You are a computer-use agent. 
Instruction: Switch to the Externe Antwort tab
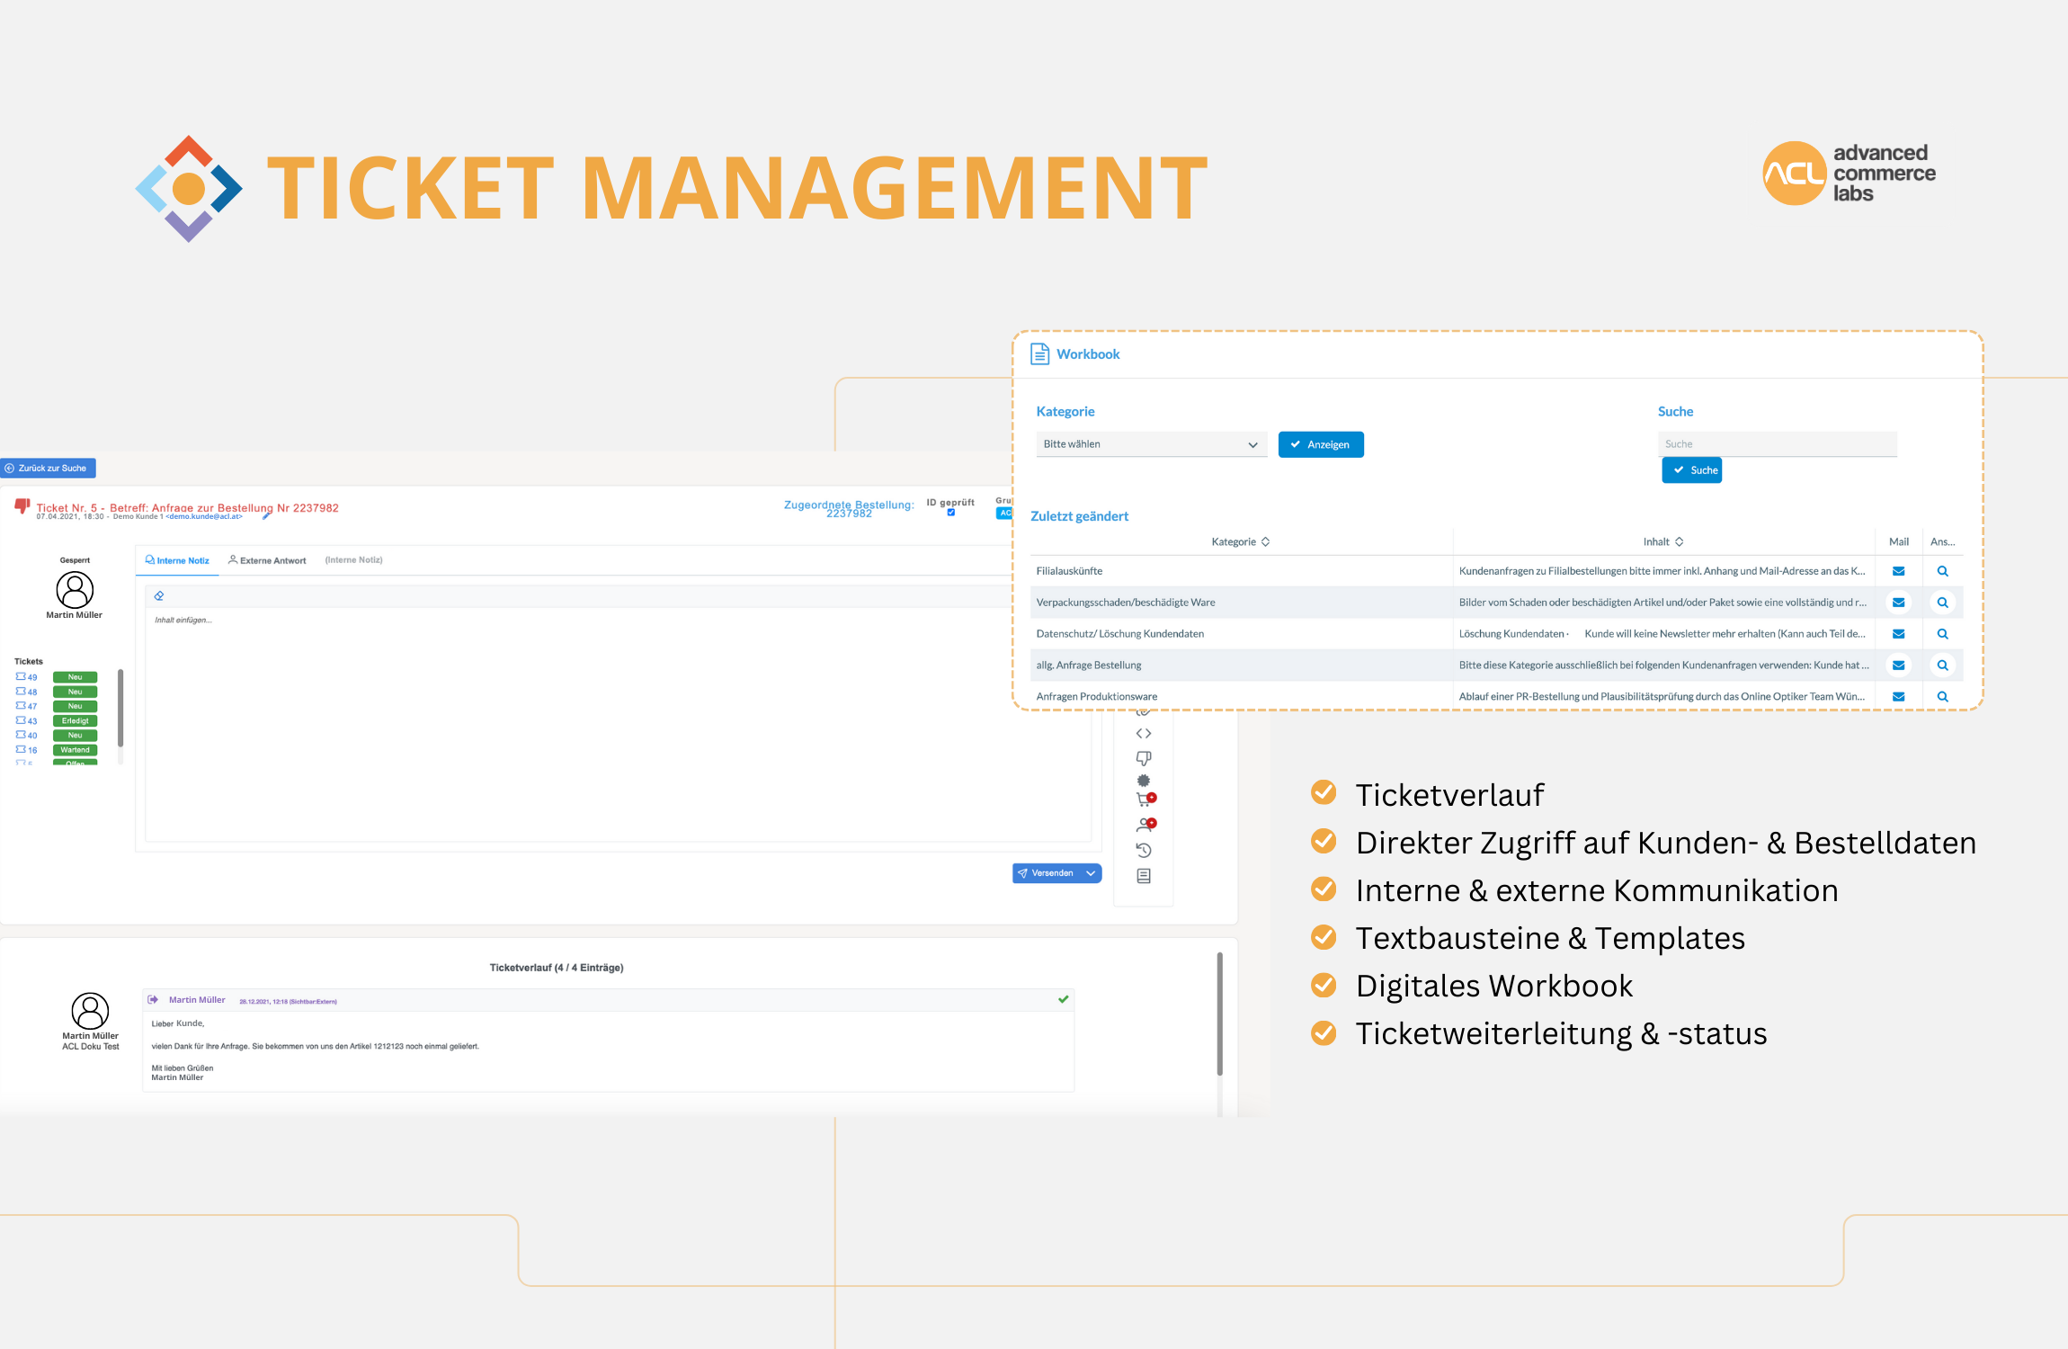click(x=267, y=560)
